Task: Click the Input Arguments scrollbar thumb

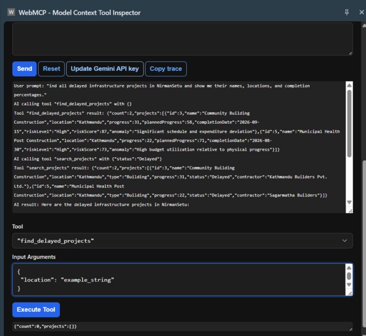Action: click(349, 276)
